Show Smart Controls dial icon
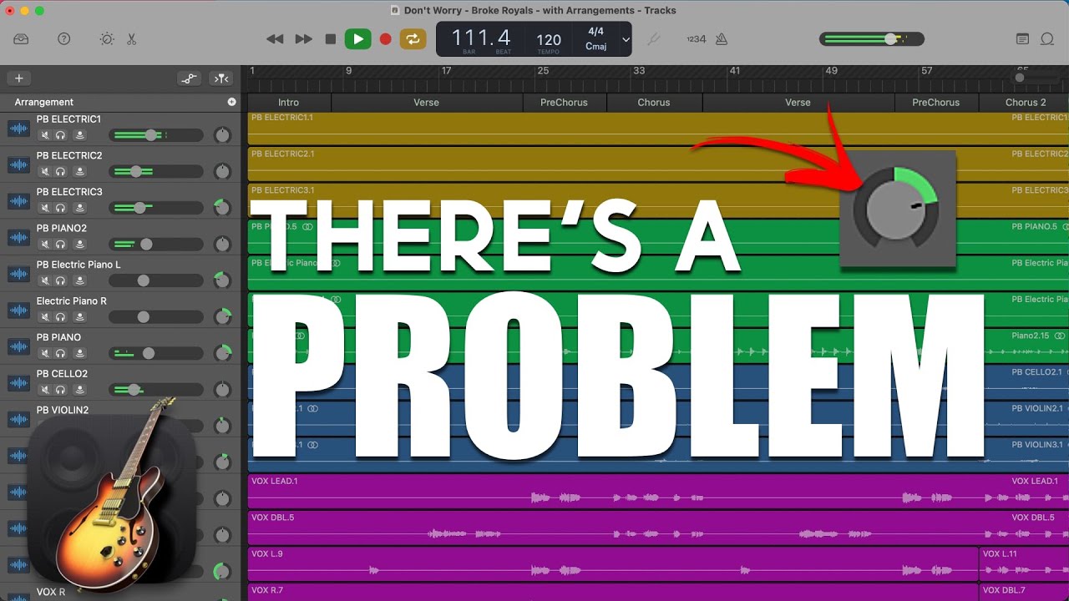This screenshot has width=1069, height=601. tap(107, 39)
